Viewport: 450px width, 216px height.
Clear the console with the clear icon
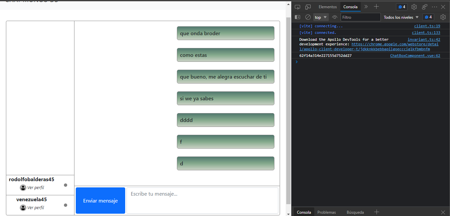click(x=308, y=17)
